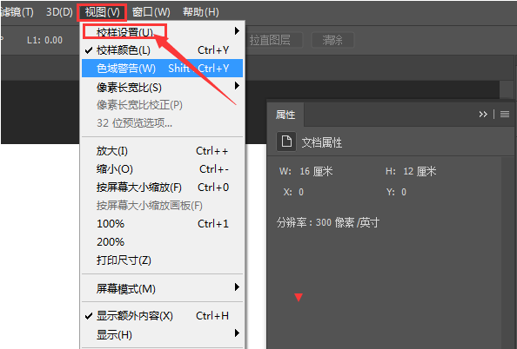Select 按屏幕大小缩放(F) option

point(162,188)
